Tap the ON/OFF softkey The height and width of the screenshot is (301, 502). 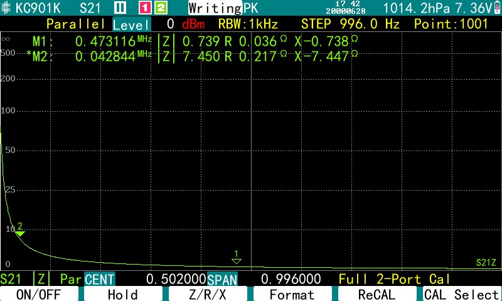pyautogui.click(x=39, y=293)
